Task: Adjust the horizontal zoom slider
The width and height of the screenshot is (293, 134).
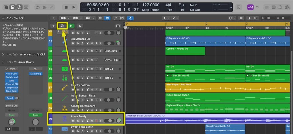Action: coord(283,18)
